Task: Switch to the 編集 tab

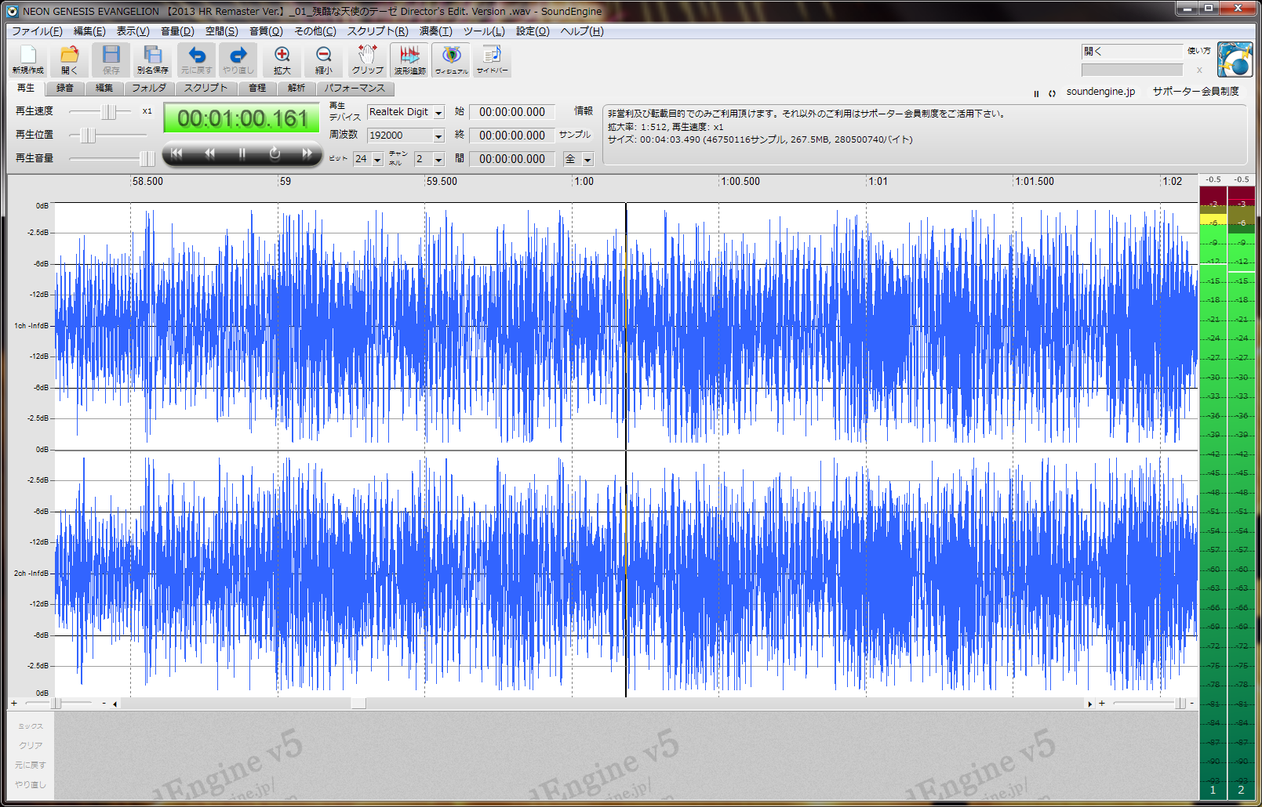Action: [104, 88]
